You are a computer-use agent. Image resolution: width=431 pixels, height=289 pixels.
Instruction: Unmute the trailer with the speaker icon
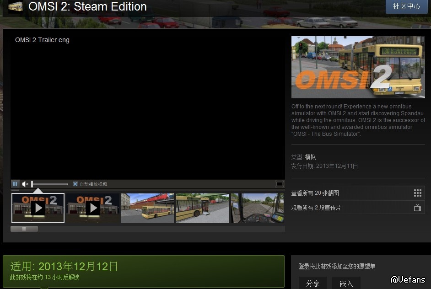coord(25,184)
